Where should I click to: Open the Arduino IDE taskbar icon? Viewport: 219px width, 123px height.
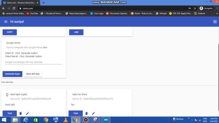[x=106, y=120]
